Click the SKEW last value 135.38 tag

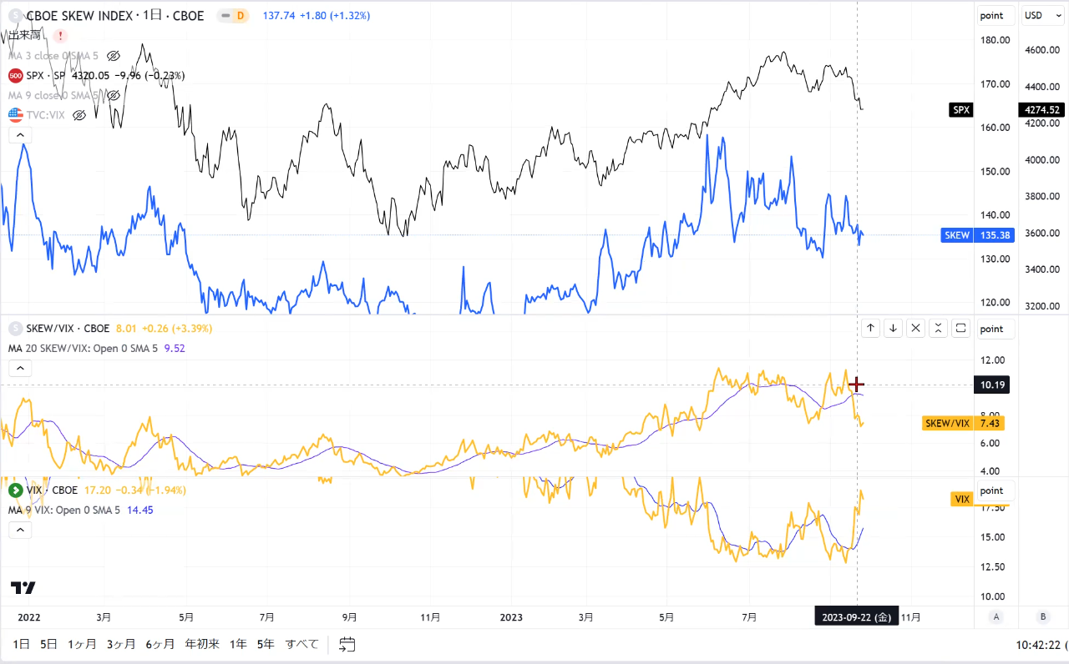(996, 235)
